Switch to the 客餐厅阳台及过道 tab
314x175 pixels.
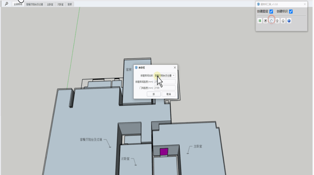[35, 5]
